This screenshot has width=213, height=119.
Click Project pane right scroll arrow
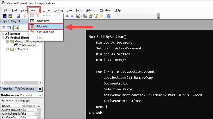pyautogui.click(x=40, y=83)
